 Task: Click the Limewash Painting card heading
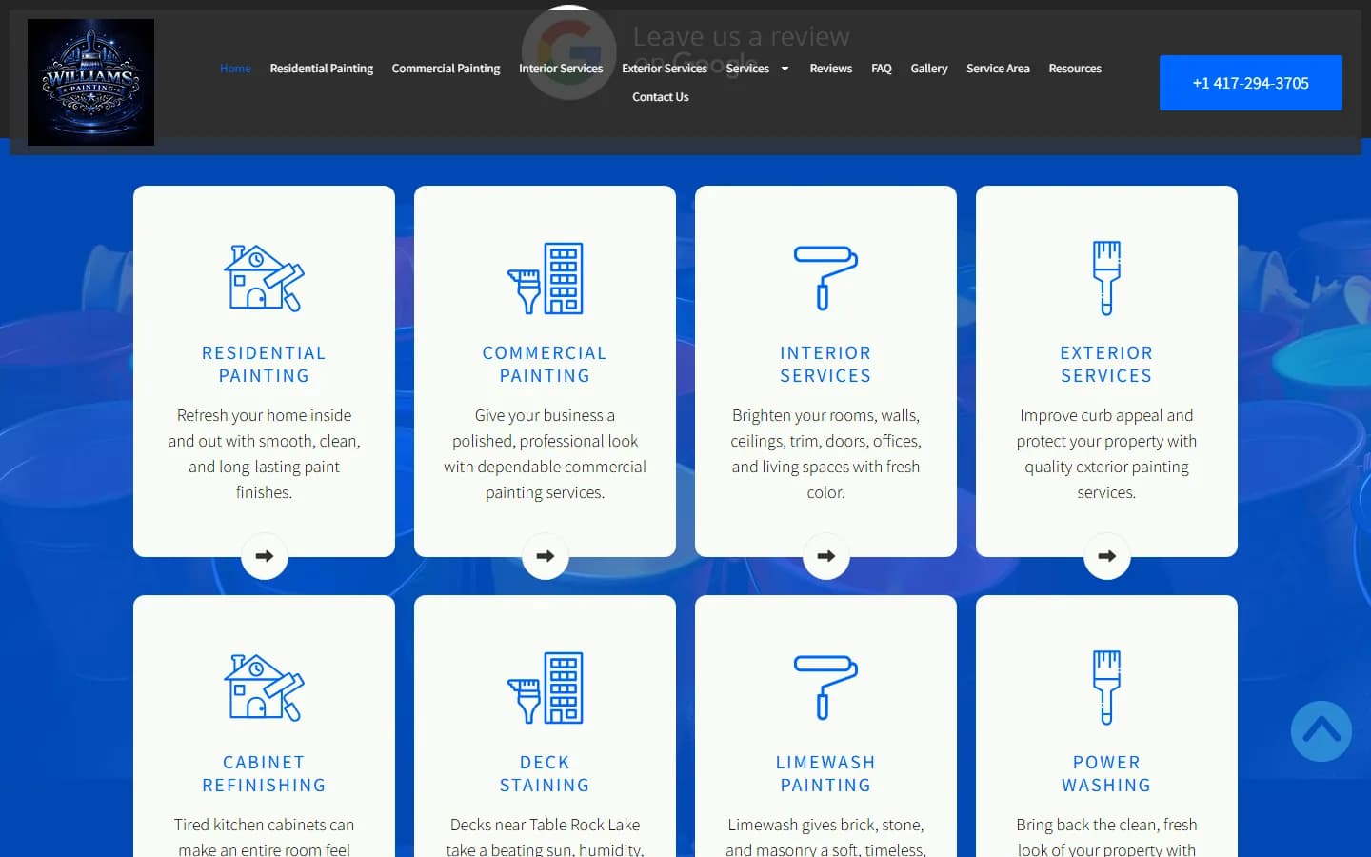(x=825, y=774)
